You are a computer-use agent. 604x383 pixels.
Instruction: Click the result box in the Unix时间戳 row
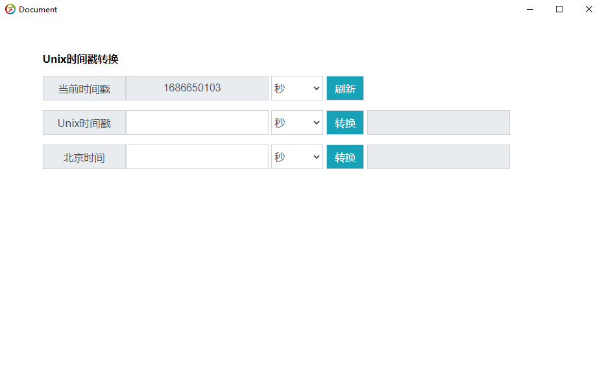[439, 122]
